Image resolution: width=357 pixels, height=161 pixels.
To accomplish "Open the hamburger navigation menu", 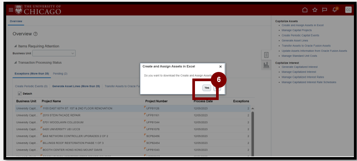I will click(x=11, y=10).
